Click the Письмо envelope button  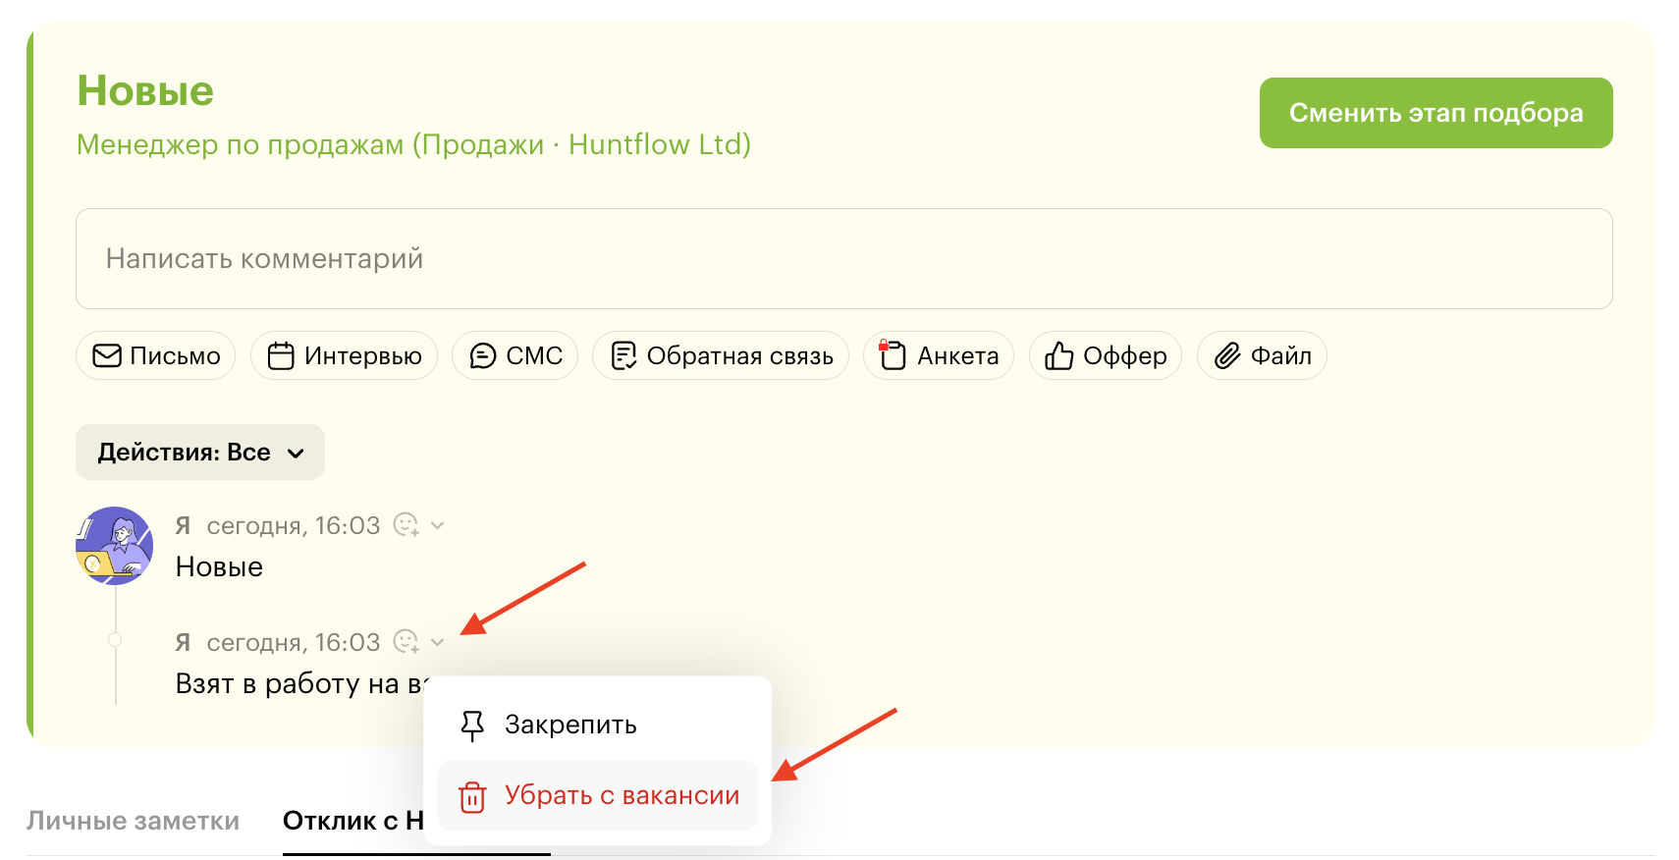[x=156, y=355]
